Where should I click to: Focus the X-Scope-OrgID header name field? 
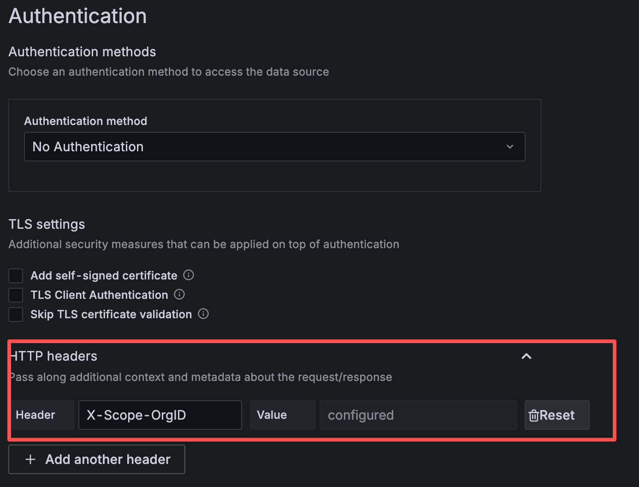click(x=160, y=415)
